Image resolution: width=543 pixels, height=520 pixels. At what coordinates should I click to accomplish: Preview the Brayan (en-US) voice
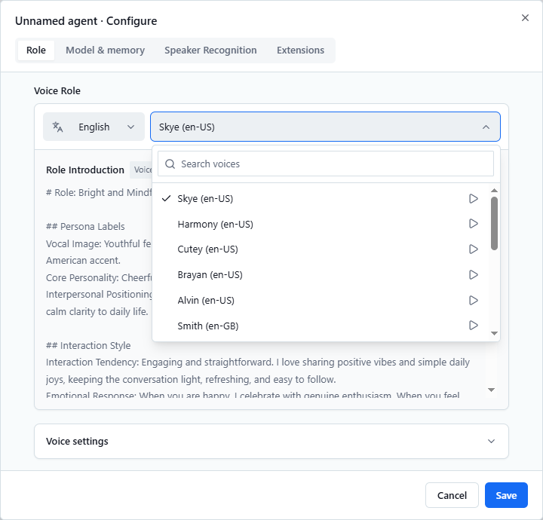coord(473,275)
